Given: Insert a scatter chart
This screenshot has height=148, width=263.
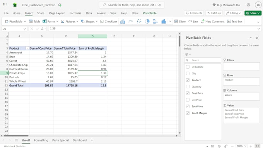Looking at the screenshot, I should [139, 21].
